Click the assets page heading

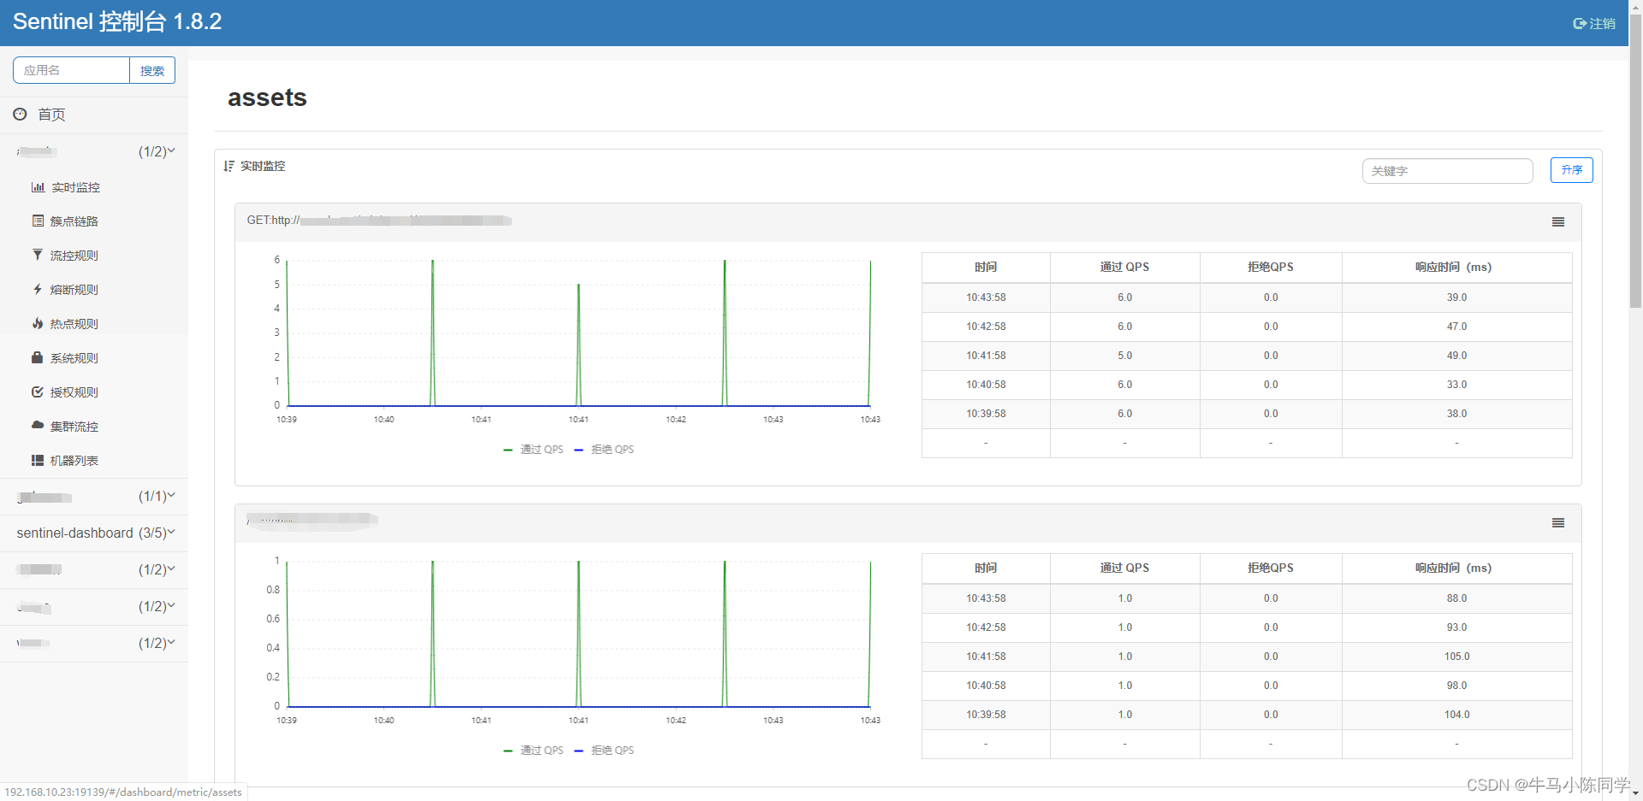[x=267, y=97]
